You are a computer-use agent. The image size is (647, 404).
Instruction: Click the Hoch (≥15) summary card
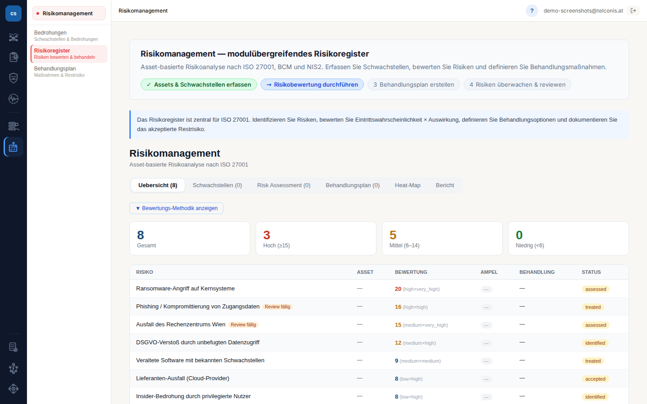[316, 238]
